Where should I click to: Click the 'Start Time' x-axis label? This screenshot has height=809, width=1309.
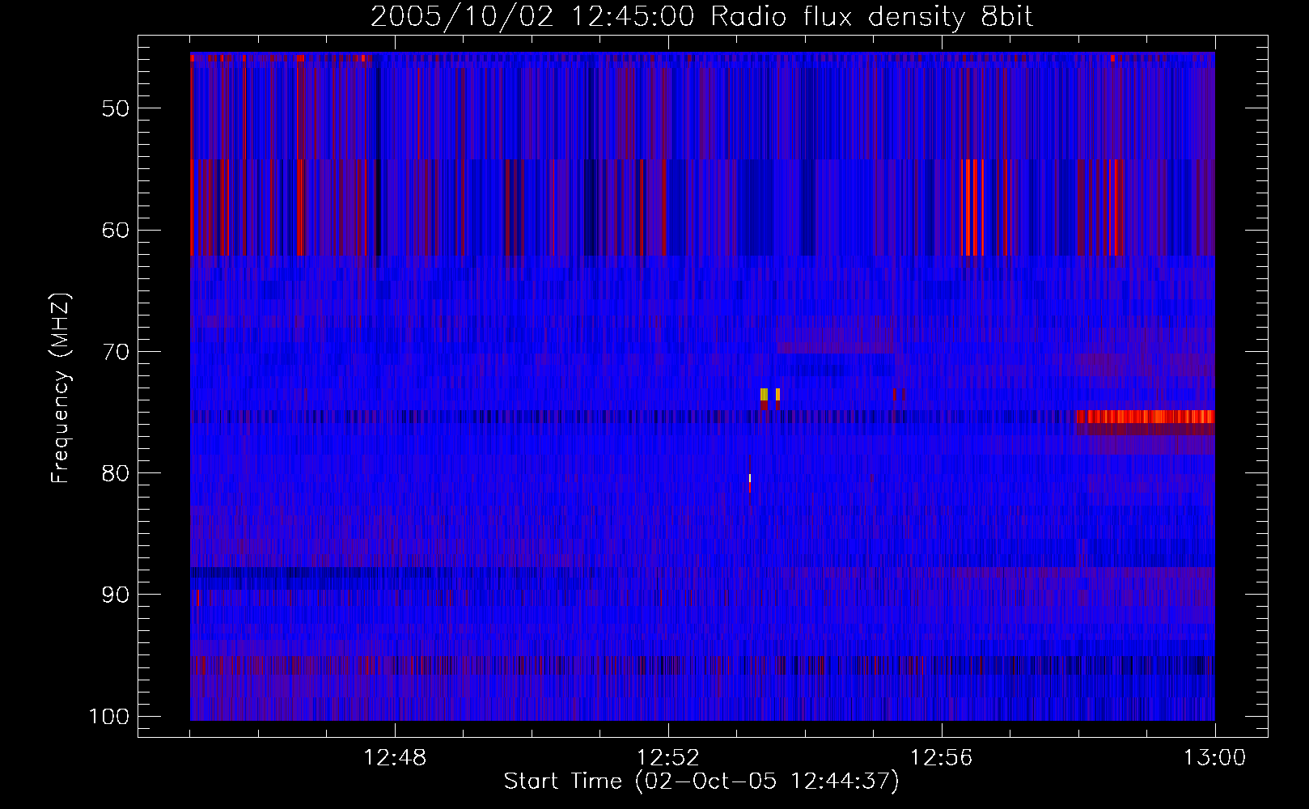701,781
